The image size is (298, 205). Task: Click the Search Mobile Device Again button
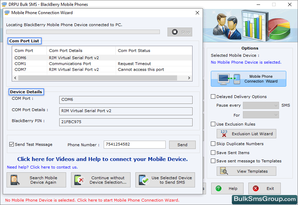point(36,180)
